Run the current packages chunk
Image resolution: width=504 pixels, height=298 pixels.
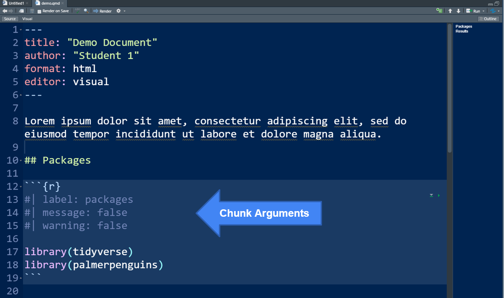point(439,195)
